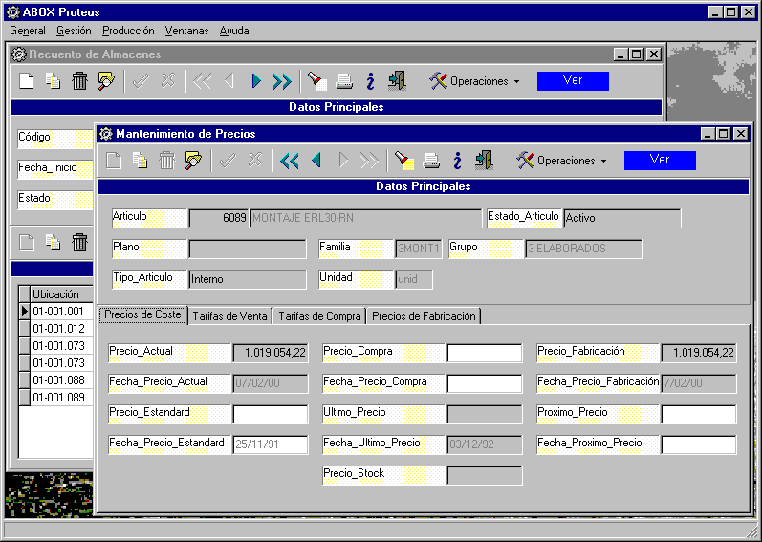This screenshot has width=762, height=542.
Task: Switch to Precios de Fabricación tab
Action: pos(424,316)
